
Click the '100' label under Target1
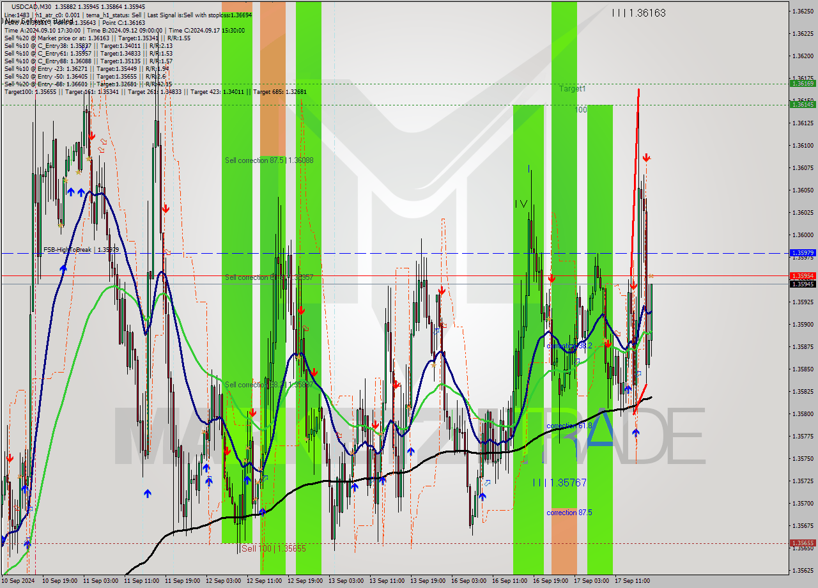[x=580, y=109]
